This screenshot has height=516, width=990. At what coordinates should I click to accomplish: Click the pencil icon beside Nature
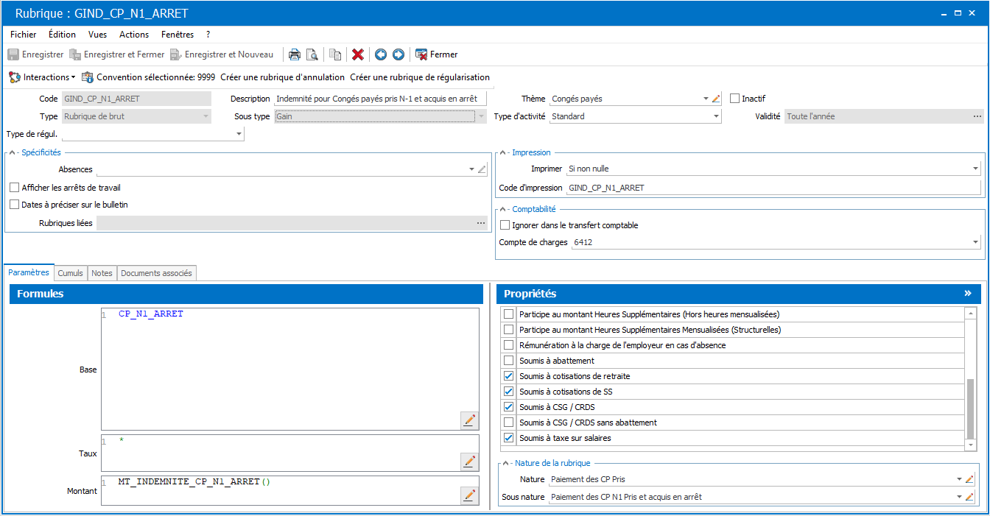coord(970,479)
